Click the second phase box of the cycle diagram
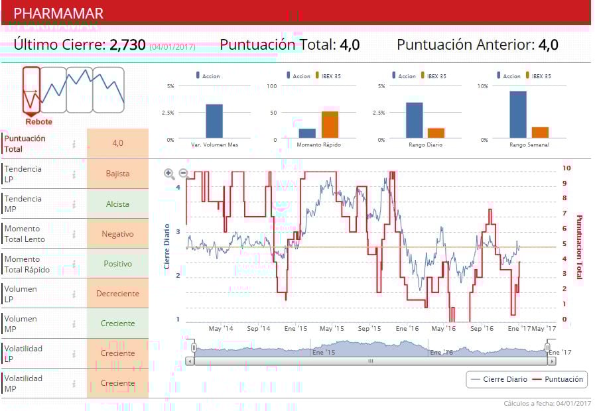Screen dimensions: 595x411 point(54,90)
